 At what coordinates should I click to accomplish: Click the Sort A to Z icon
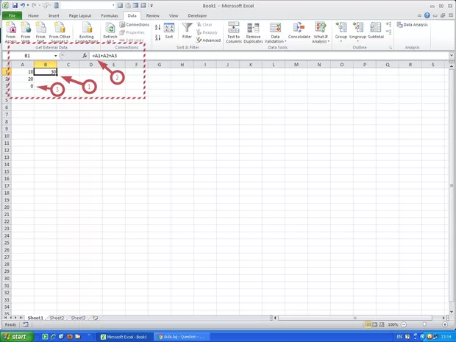pyautogui.click(x=157, y=28)
